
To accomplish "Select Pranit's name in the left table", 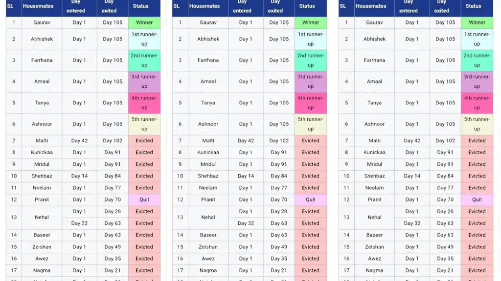I will 42,200.
